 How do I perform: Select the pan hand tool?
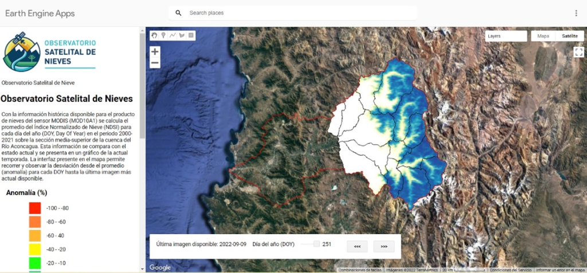tap(154, 35)
